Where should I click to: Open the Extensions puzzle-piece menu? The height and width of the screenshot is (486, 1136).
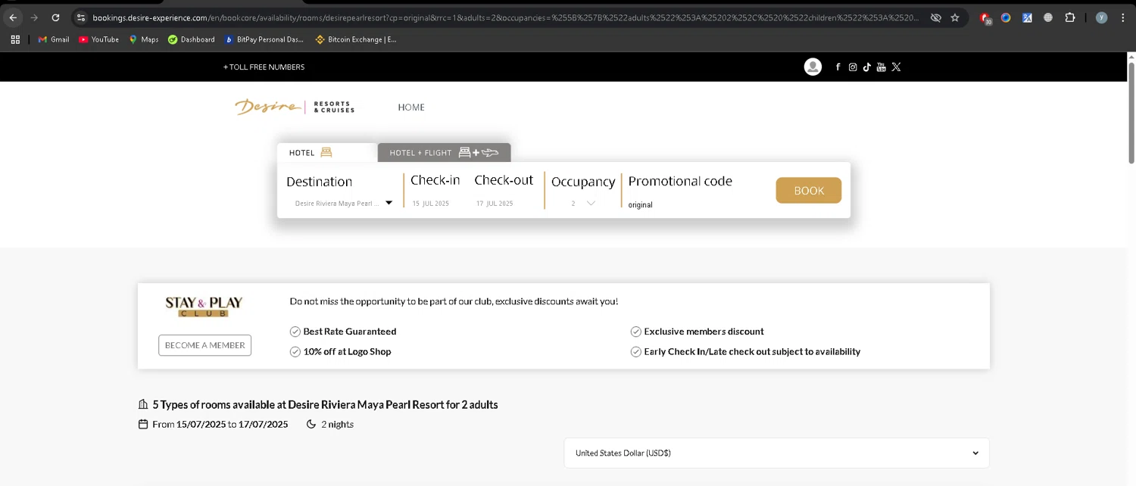click(1070, 17)
